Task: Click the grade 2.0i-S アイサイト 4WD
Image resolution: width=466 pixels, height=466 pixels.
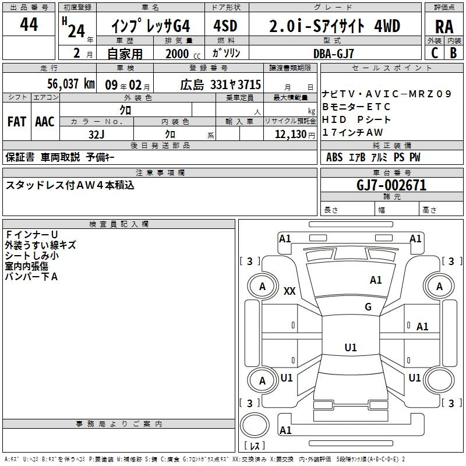Action: pos(335,26)
